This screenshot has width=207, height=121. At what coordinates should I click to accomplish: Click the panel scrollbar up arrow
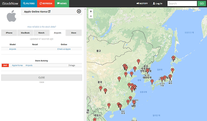pos(85,9)
